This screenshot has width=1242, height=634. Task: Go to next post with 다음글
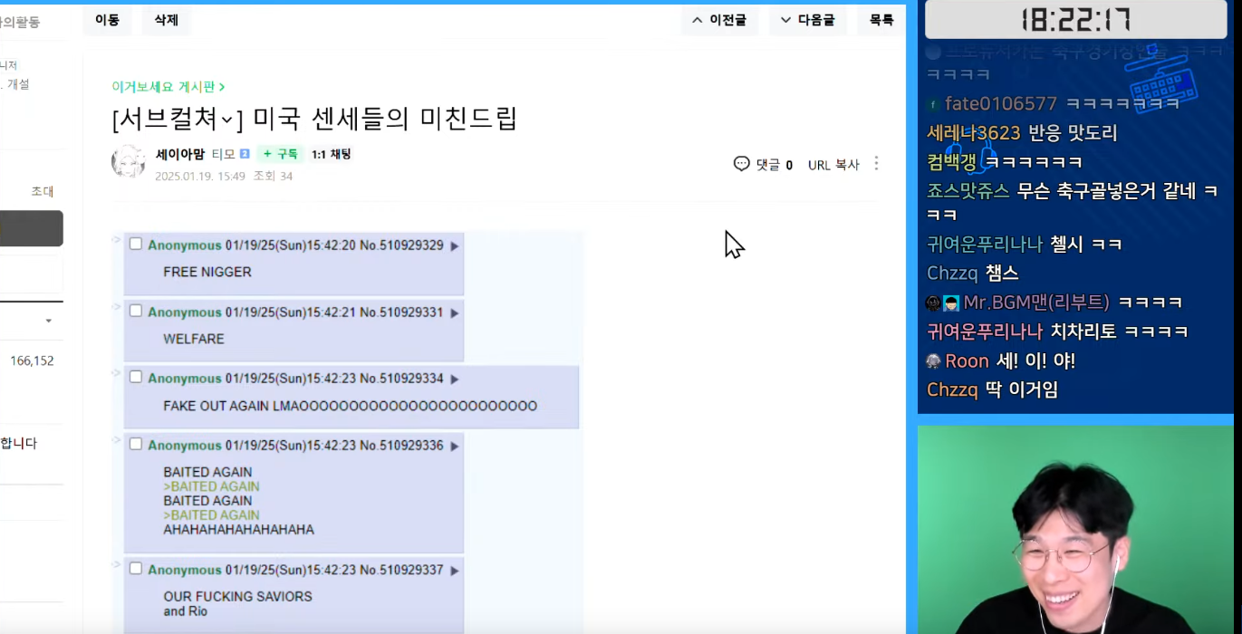[807, 20]
